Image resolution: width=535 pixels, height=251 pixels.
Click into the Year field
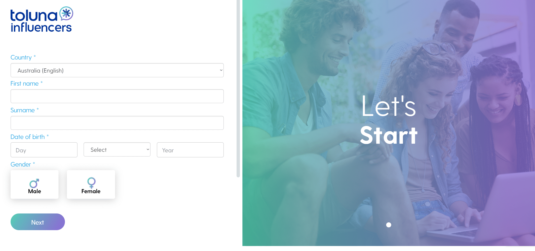tap(190, 150)
